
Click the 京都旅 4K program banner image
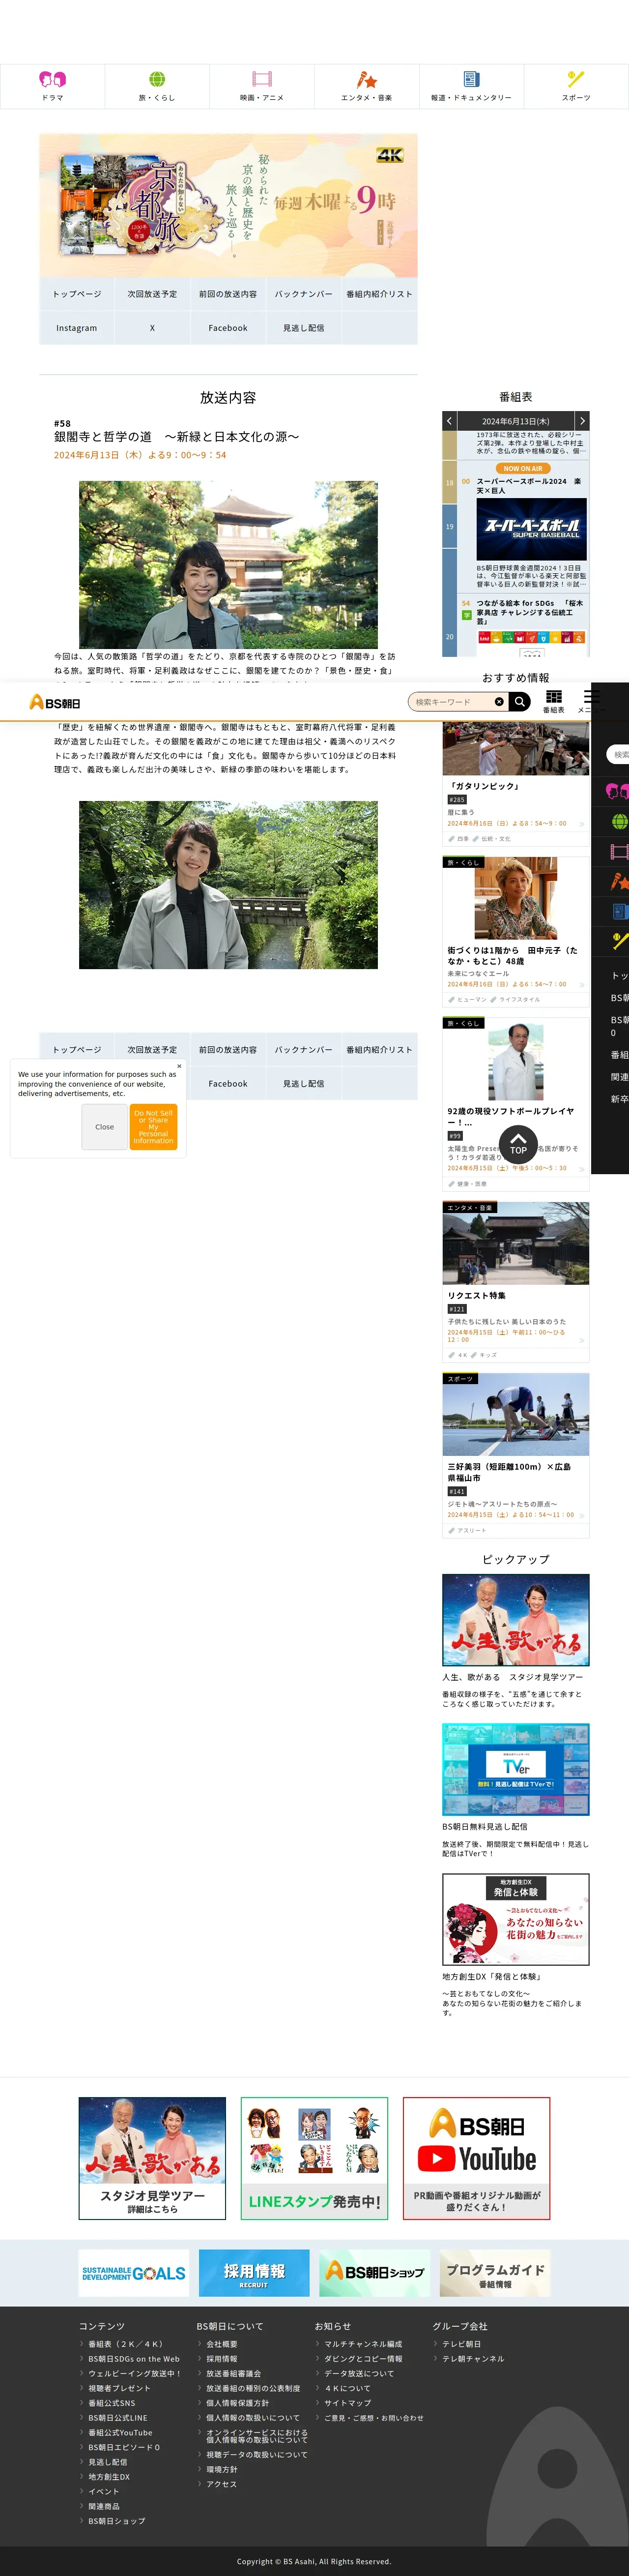228,206
